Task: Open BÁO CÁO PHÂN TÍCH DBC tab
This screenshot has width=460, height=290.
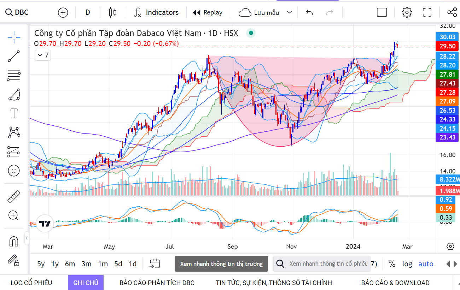Action: click(157, 283)
